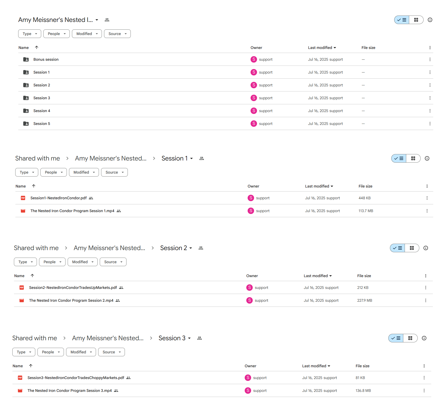The width and height of the screenshot is (445, 413).
Task: Open more actions for Session 3 folder row
Action: [430, 98]
